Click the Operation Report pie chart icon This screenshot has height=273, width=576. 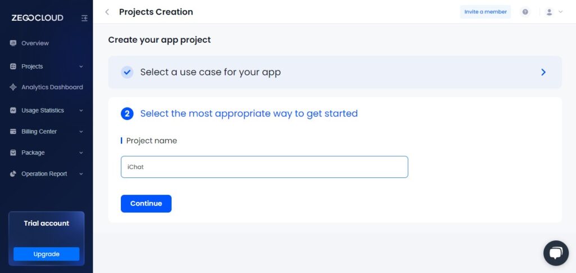tap(13, 174)
